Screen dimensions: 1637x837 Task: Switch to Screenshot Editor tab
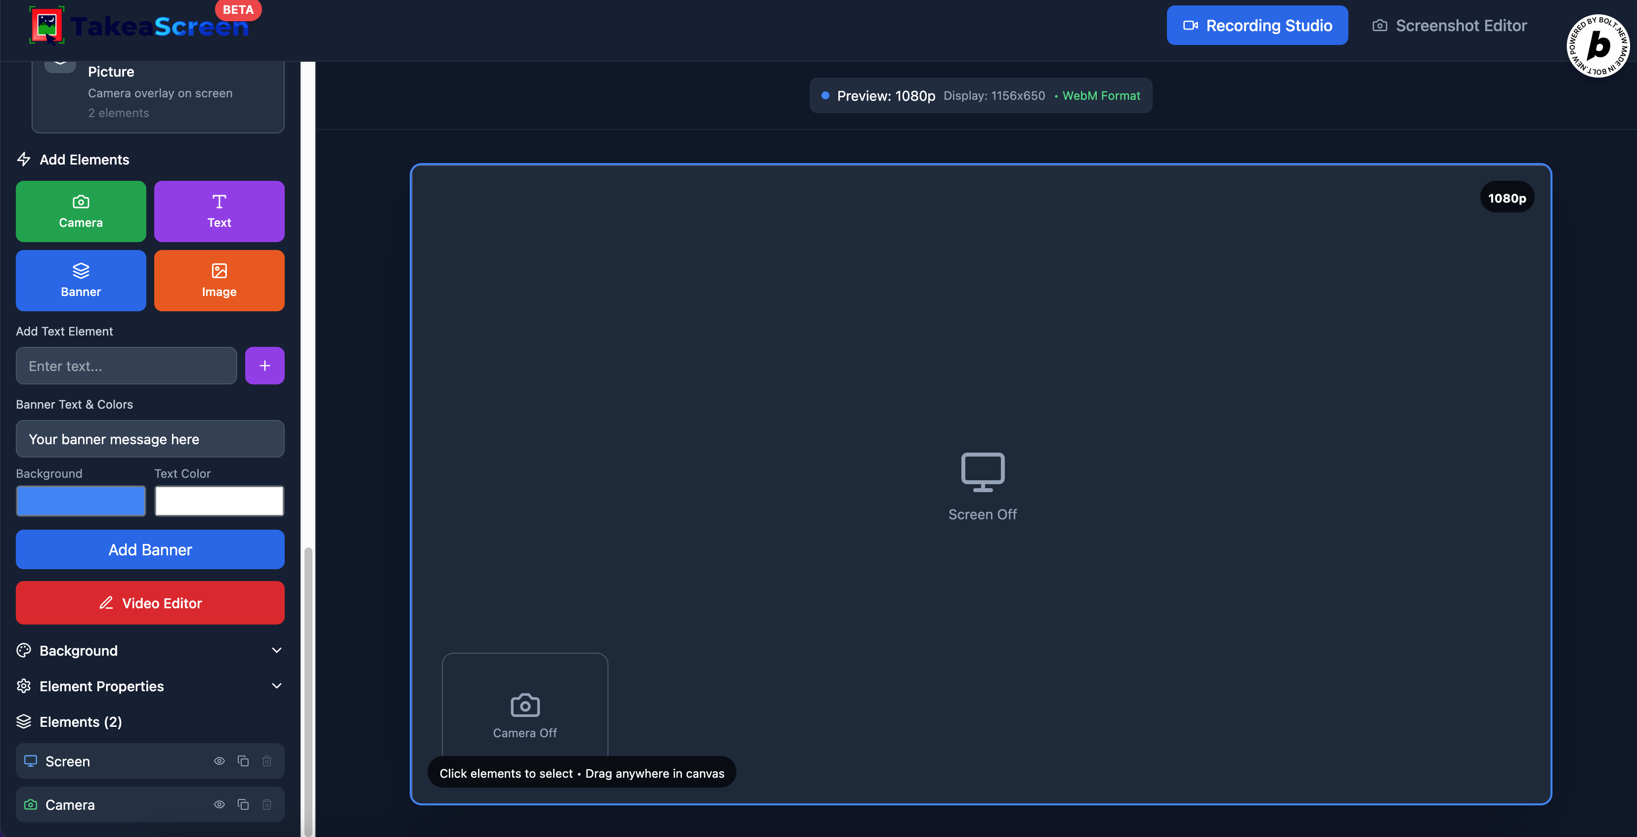click(x=1450, y=25)
